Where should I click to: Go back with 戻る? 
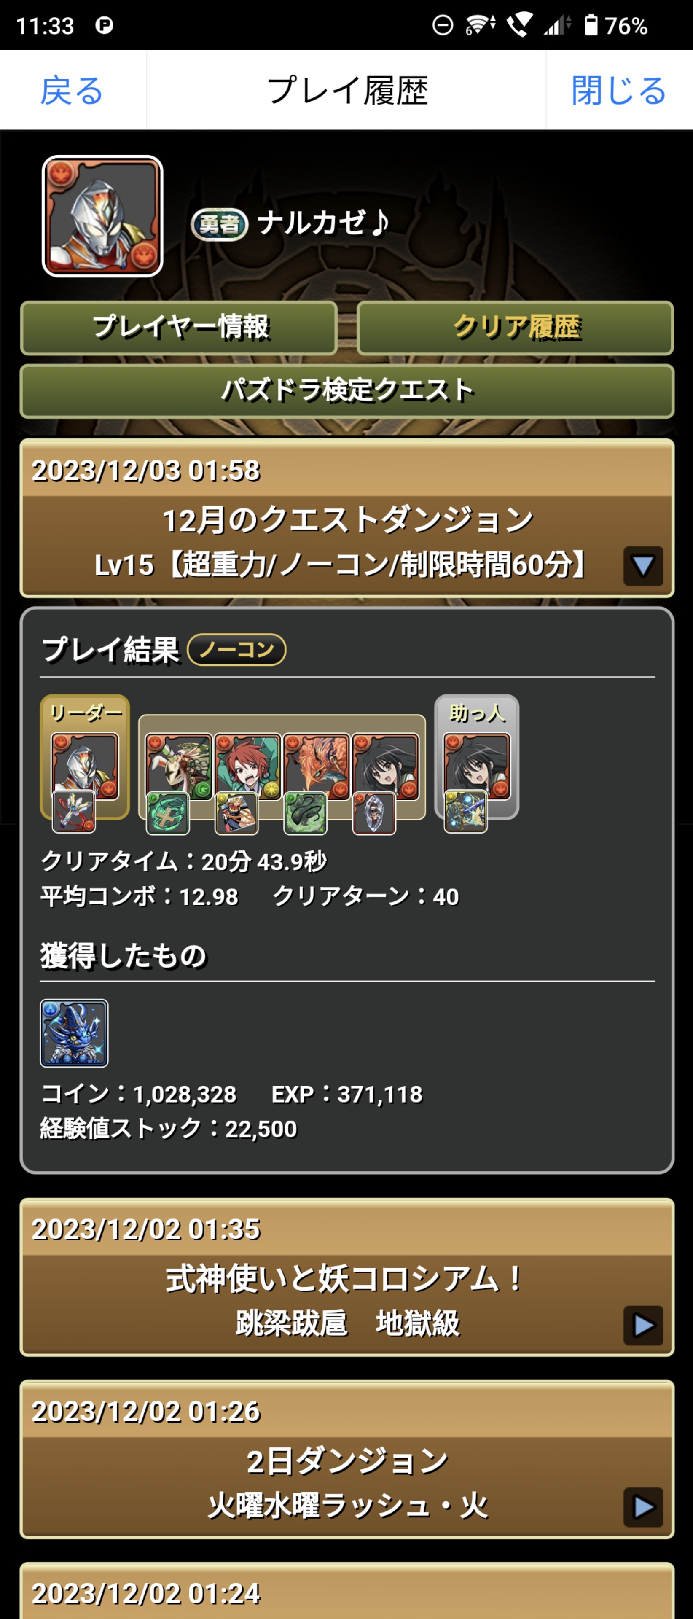[72, 91]
